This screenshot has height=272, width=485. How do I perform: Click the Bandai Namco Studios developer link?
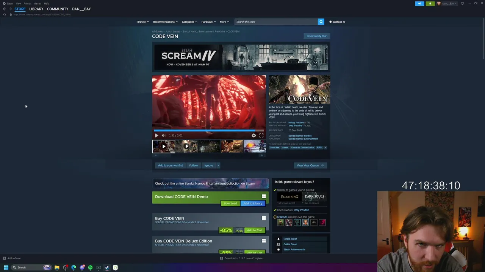(300, 136)
